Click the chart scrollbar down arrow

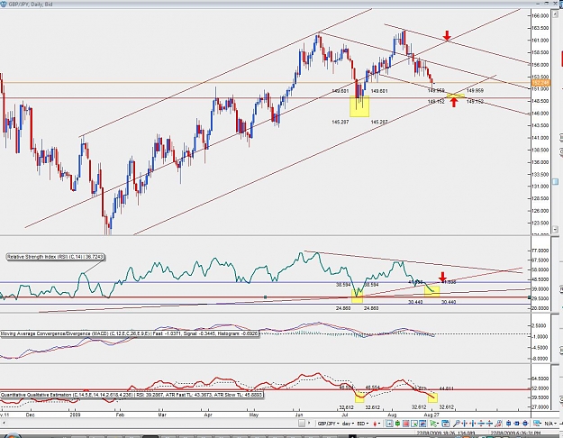click(555, 229)
